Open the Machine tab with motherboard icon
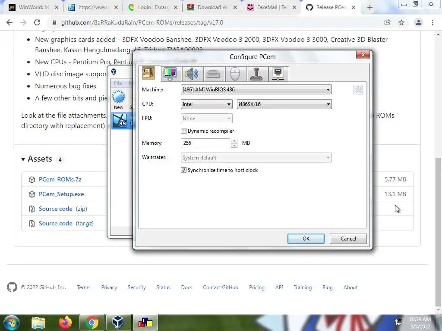The image size is (442, 331). tap(148, 73)
